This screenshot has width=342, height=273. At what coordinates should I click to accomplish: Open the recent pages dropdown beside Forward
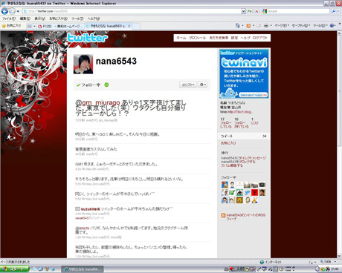(18, 11)
